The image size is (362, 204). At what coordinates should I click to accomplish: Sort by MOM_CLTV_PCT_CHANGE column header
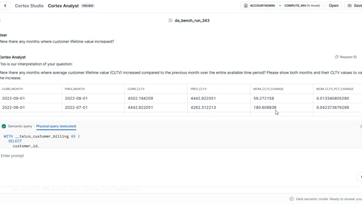335,89
